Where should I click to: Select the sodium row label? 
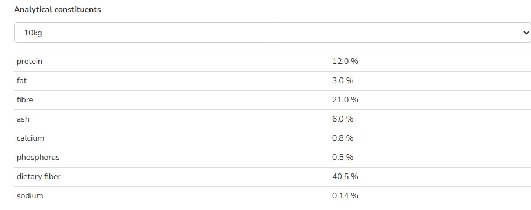[30, 196]
